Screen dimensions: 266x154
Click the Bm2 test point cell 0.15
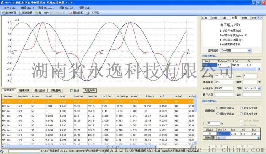(x=235, y=134)
